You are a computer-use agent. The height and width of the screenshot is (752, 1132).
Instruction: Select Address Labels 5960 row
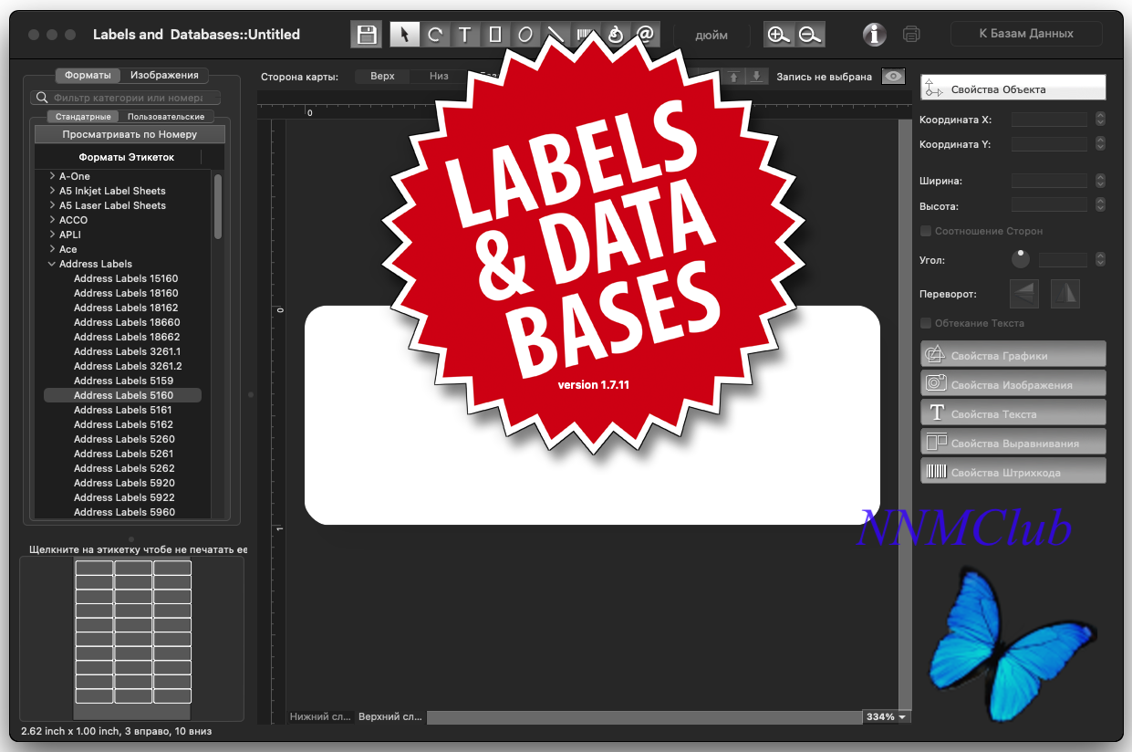tap(123, 512)
